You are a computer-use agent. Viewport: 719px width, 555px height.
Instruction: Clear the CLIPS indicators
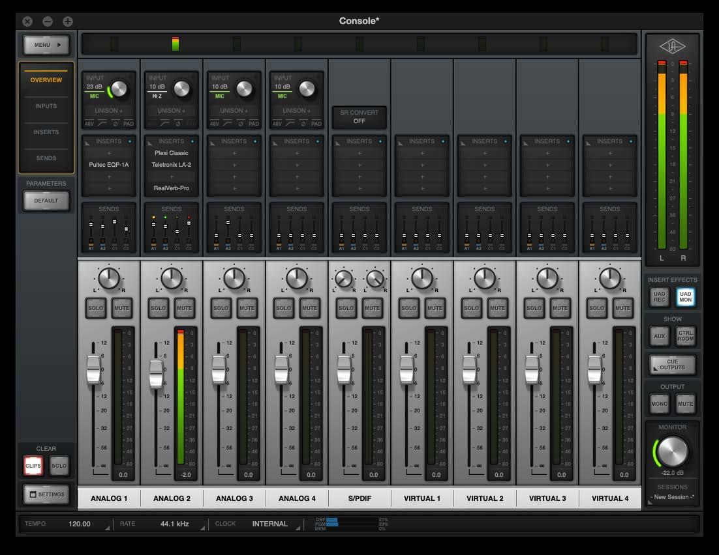pos(33,466)
